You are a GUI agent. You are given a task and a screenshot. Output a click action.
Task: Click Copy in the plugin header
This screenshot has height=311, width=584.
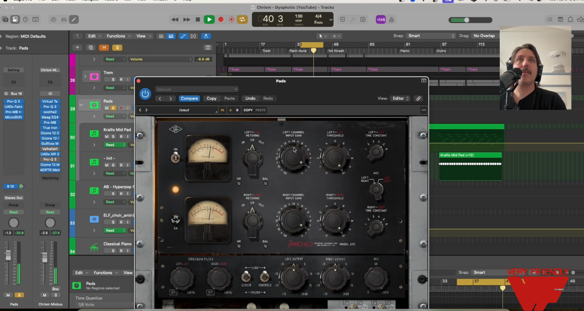[x=211, y=98]
